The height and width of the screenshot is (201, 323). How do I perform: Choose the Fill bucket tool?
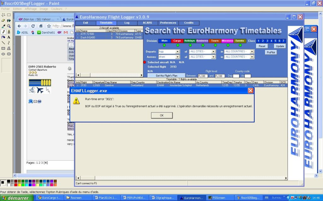pos(9,20)
